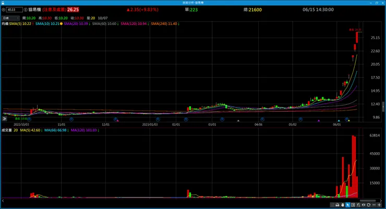
Task: Click the 63814 volume axis label
Action: coord(375,135)
